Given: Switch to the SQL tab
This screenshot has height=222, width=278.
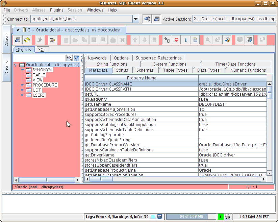Looking at the screenshot, I should (42, 50).
